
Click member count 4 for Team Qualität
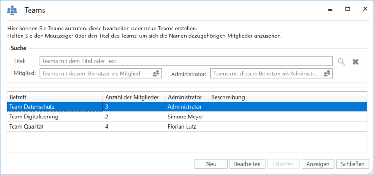(x=107, y=127)
